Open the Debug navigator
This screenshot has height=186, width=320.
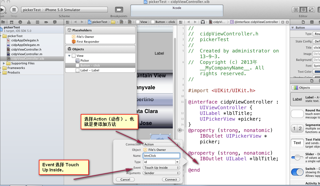38,22
